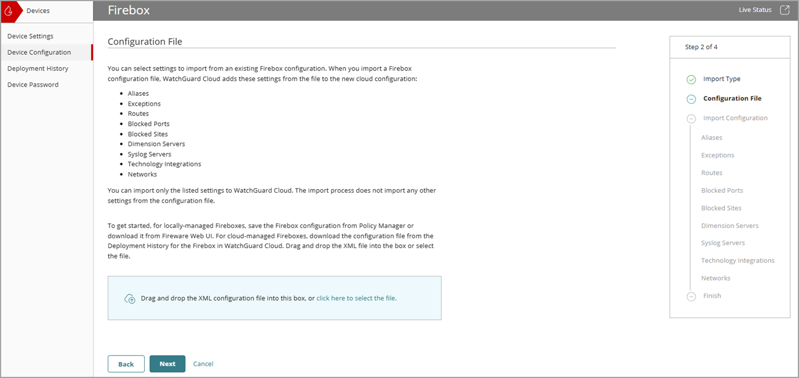The width and height of the screenshot is (799, 378).
Task: Click Syslog Servers in wizard step list
Action: point(723,243)
